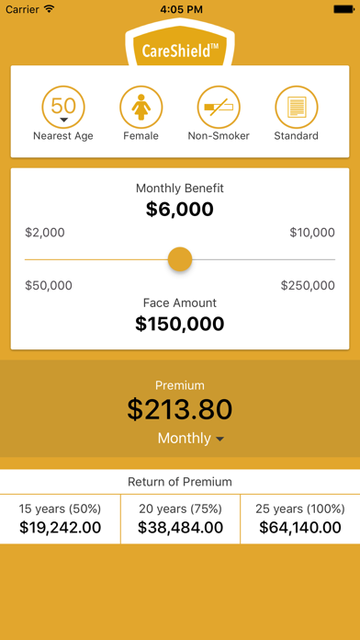Toggle the Female gender icon
The height and width of the screenshot is (640, 360).
(x=141, y=108)
